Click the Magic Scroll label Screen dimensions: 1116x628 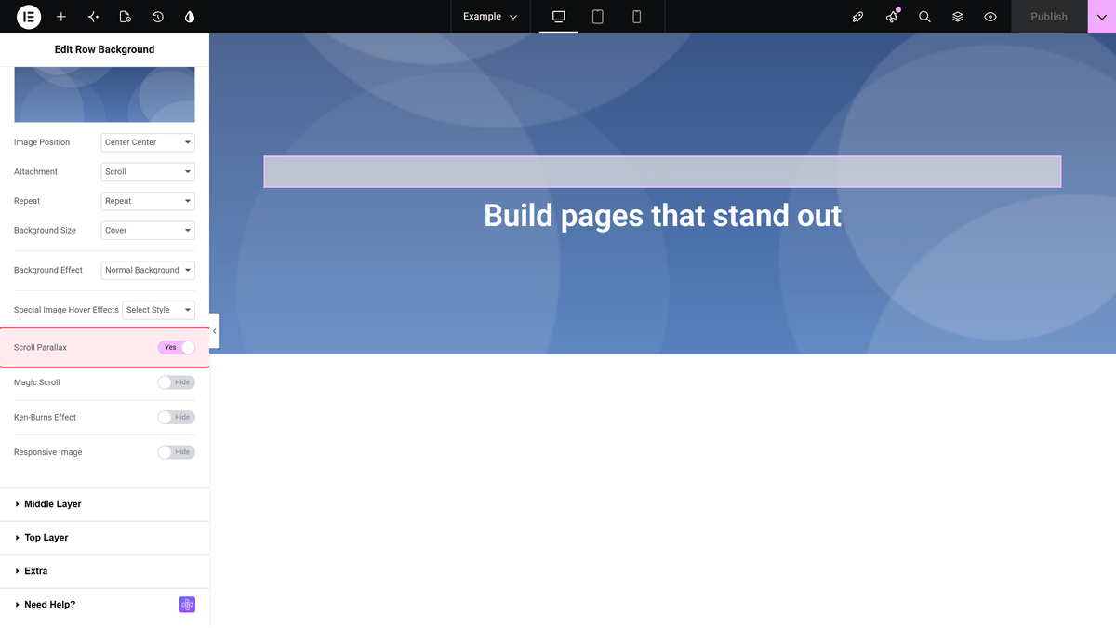tap(37, 382)
